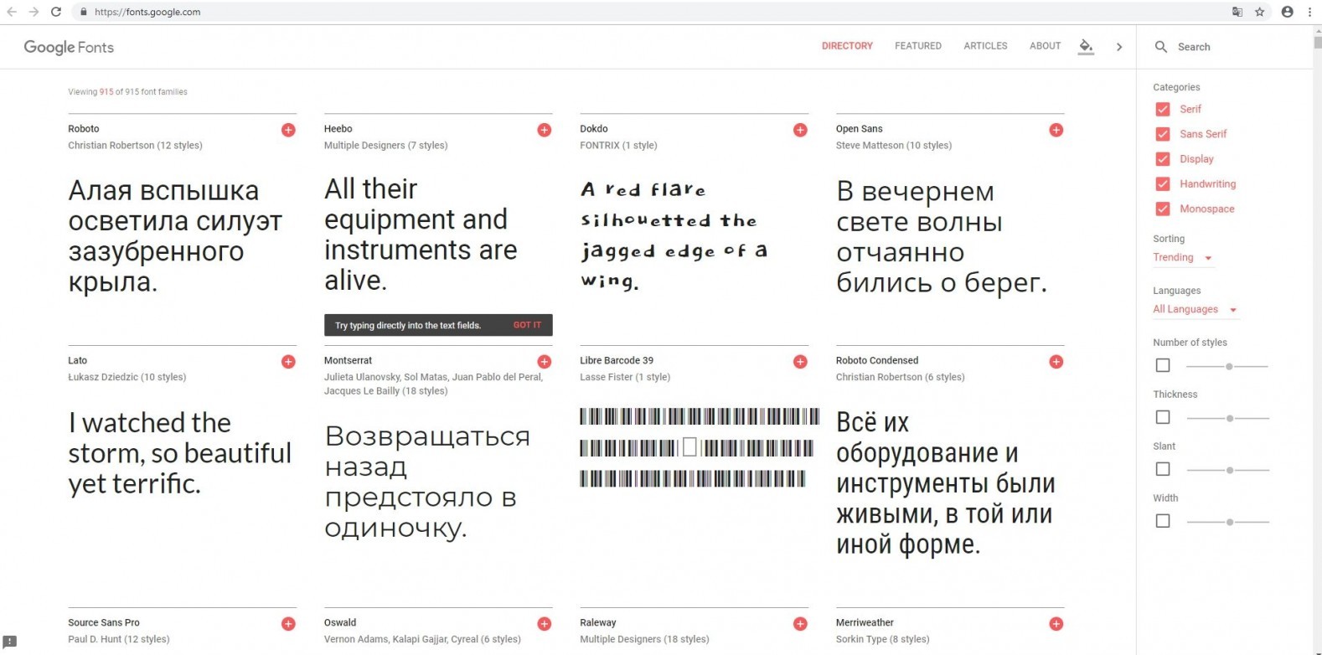Screen dimensions: 1322x655
Task: Open the About tab
Action: (1045, 46)
